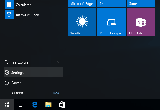Image resolution: width=160 pixels, height=110 pixels.
Task: Click the Alarms & Clock text label
Action: [27, 15]
